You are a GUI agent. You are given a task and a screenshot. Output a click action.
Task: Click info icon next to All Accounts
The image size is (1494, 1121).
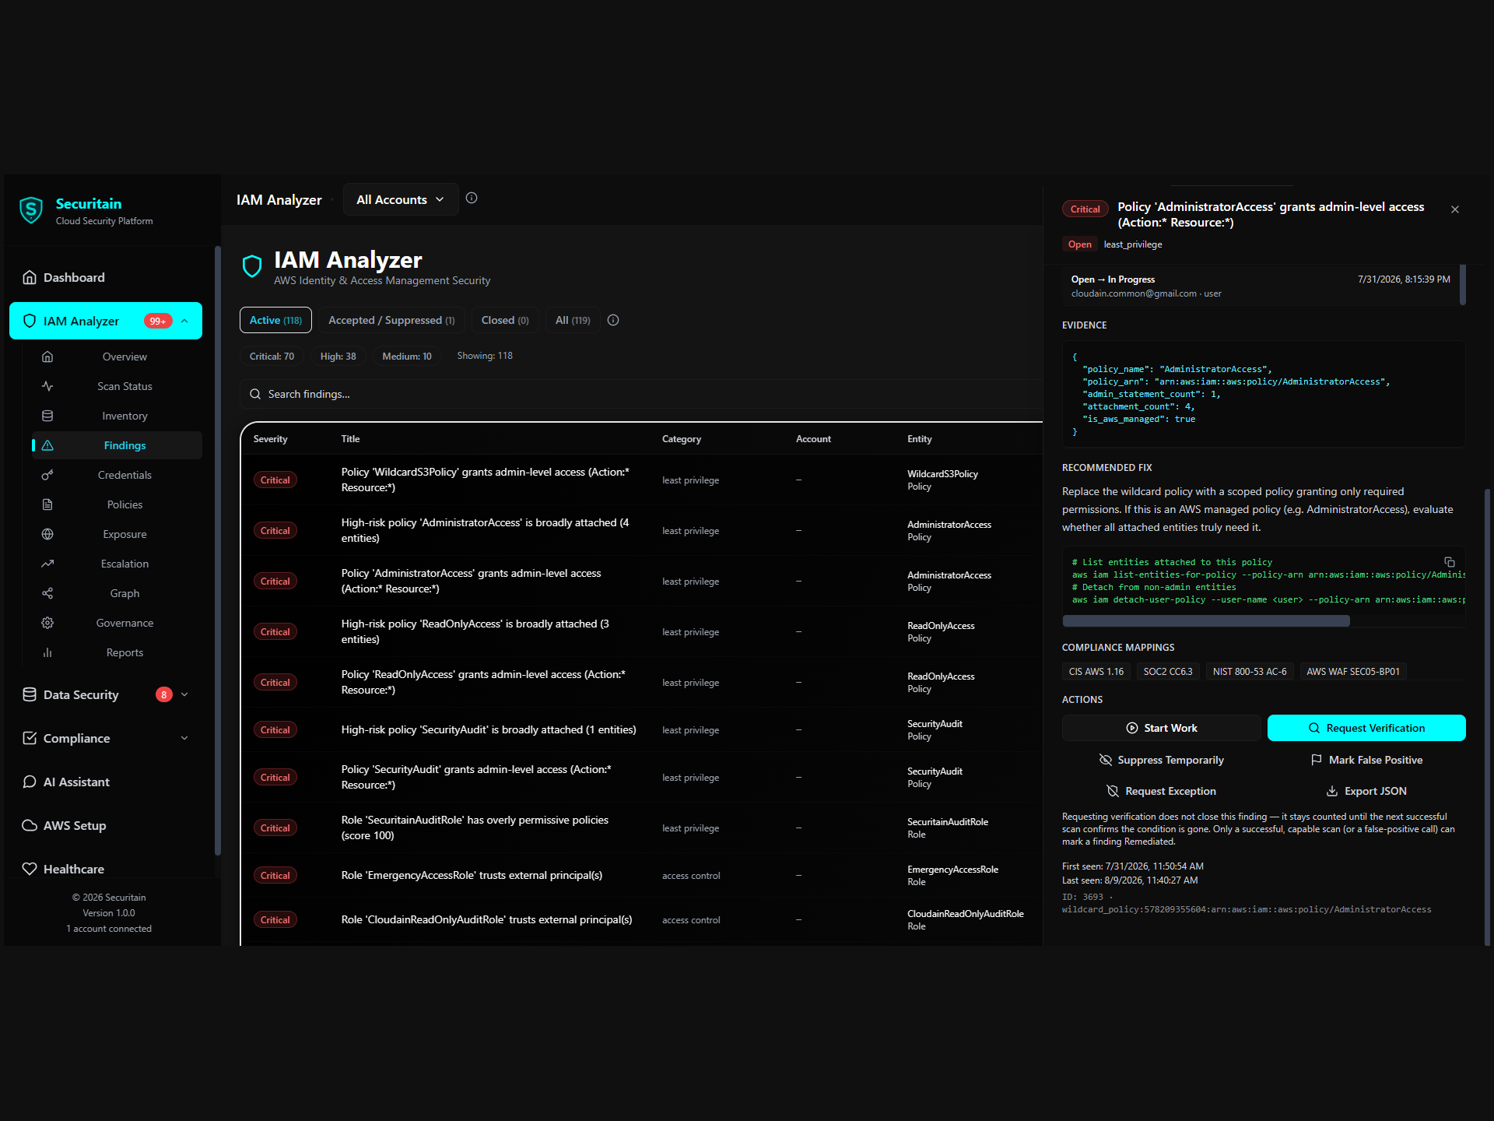[472, 199]
